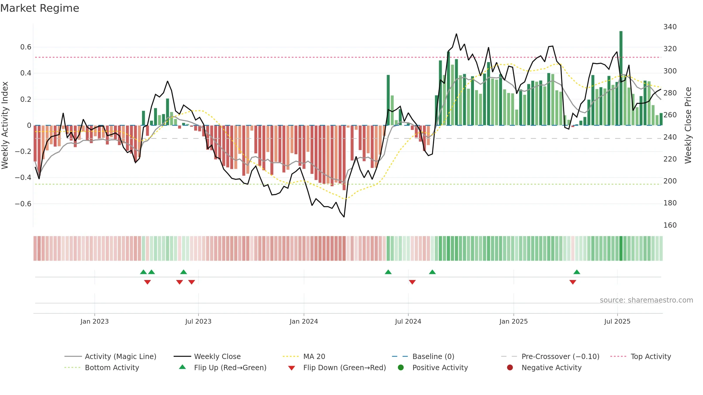Click the green Flip Up triangle in the legend
703x395 pixels.
coord(182,367)
